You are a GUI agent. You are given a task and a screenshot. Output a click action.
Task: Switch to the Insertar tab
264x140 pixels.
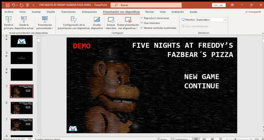[36, 12]
